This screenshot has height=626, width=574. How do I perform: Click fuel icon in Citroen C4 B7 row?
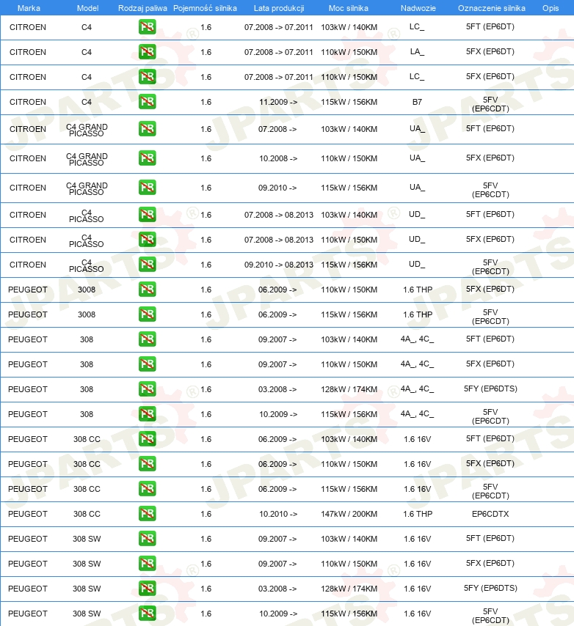point(147,102)
